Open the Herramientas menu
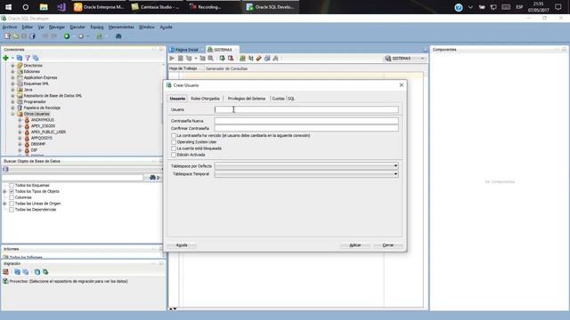The width and height of the screenshot is (570, 320). click(x=121, y=27)
